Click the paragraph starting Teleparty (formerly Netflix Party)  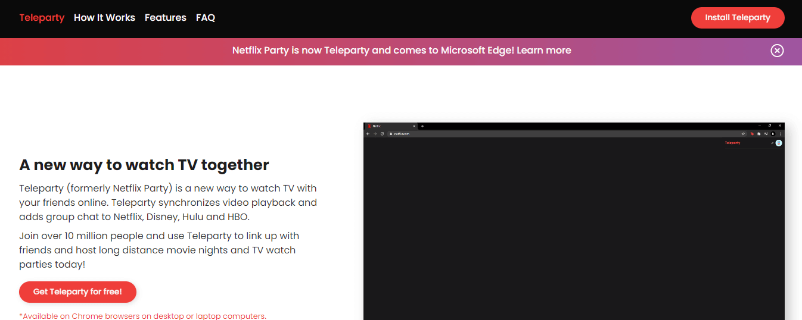point(168,202)
